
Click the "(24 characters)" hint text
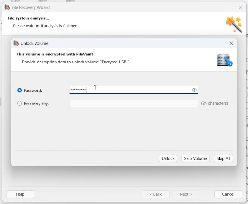coord(214,103)
